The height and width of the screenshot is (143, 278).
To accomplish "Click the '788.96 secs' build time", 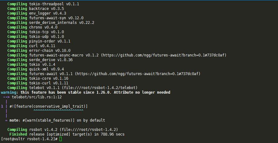I will click(x=113, y=134).
